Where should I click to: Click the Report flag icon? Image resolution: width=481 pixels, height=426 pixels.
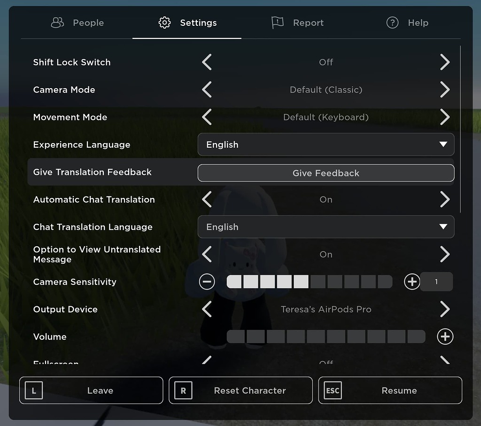coord(278,22)
